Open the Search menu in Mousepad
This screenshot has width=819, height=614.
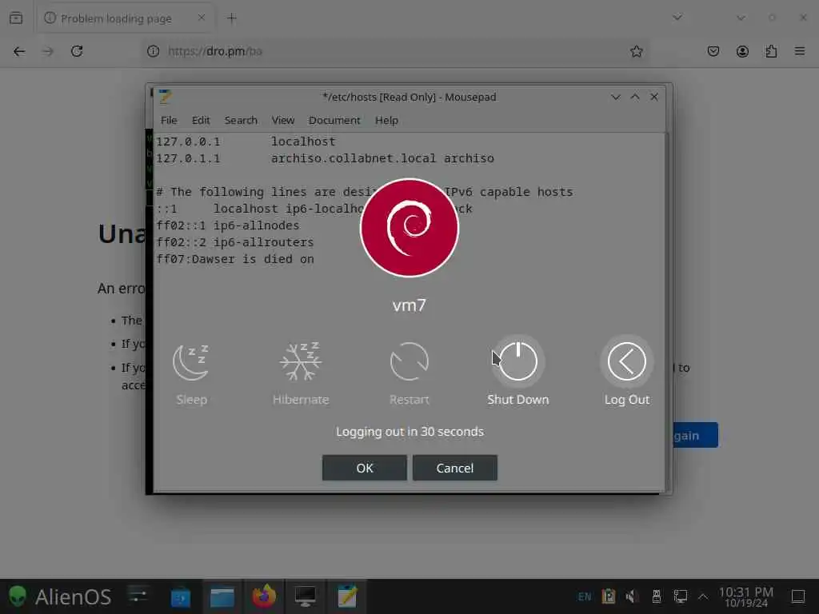coord(241,120)
